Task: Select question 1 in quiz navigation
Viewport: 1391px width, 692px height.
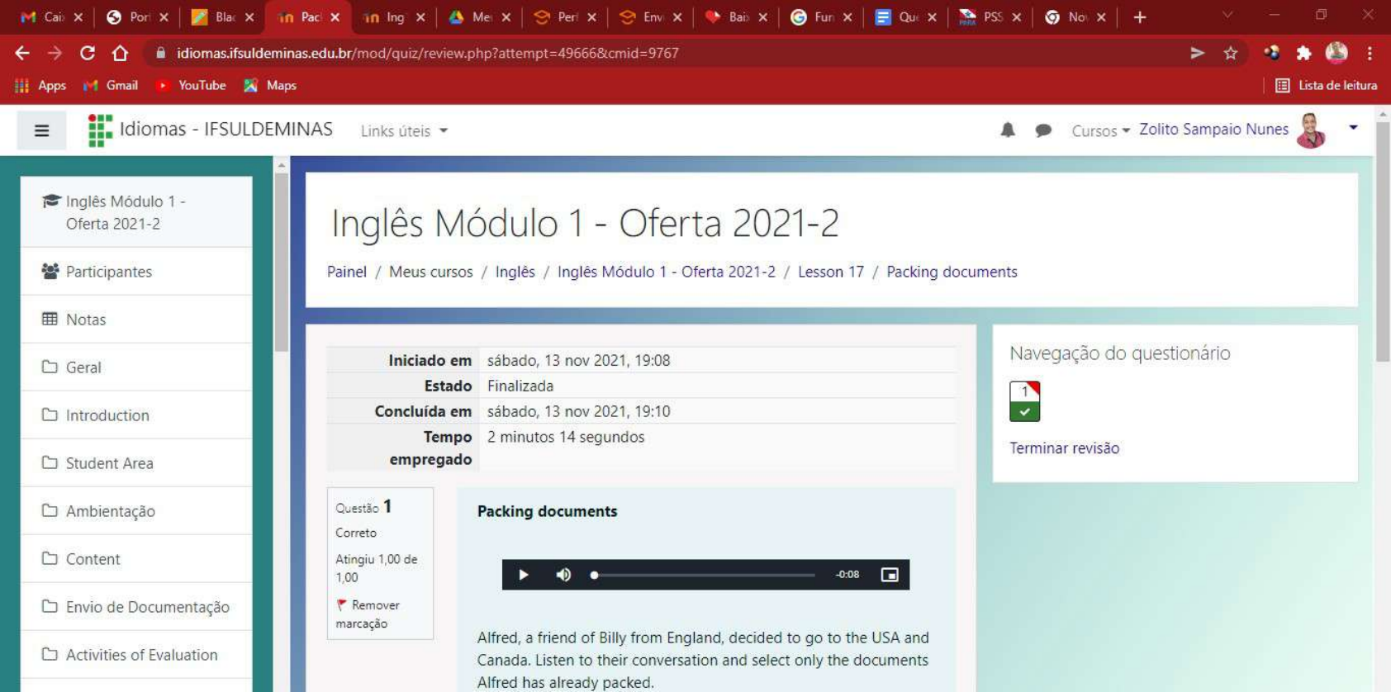Action: tap(1024, 401)
